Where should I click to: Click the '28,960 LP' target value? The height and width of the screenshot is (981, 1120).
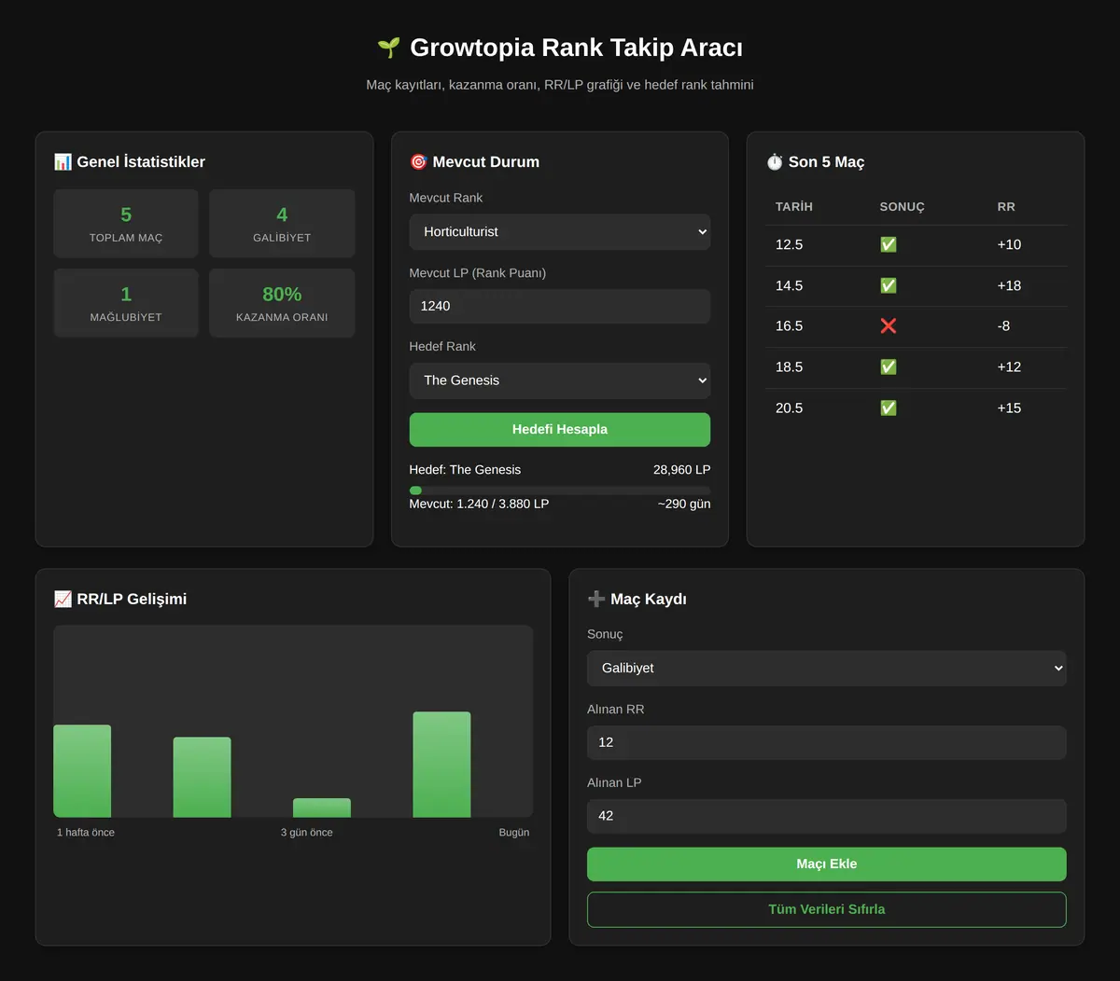coord(681,470)
